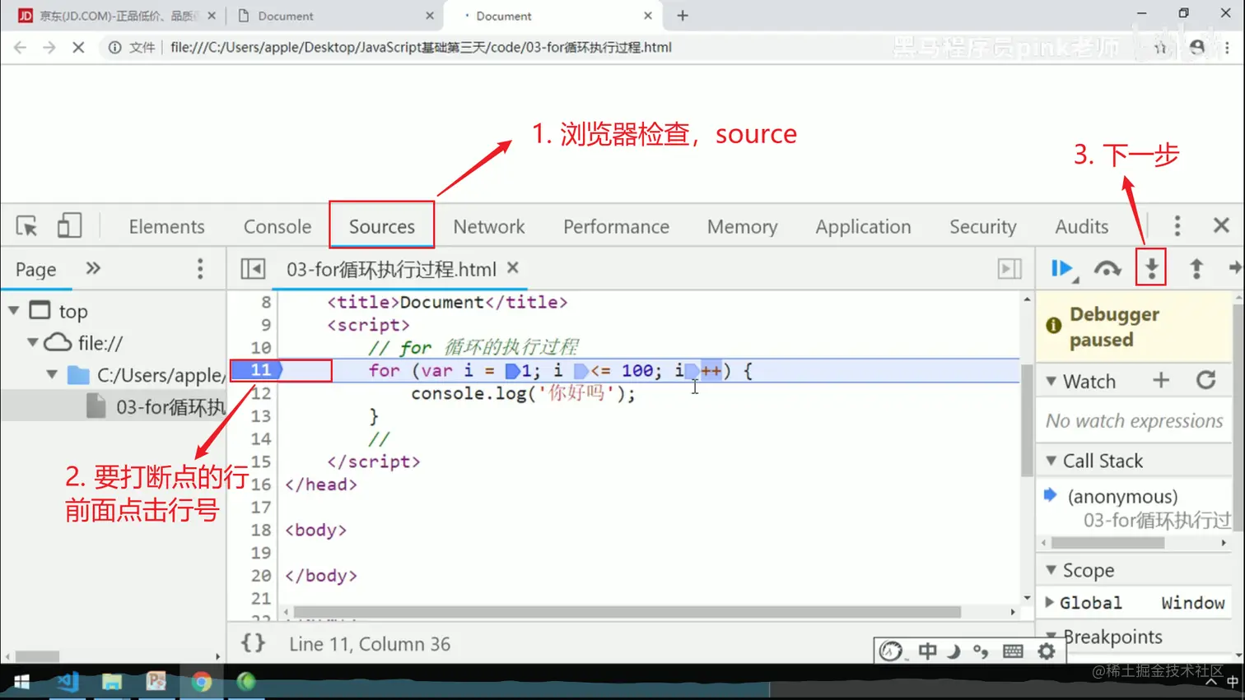
Task: Set a breakpoint on line 13
Action: coord(260,416)
